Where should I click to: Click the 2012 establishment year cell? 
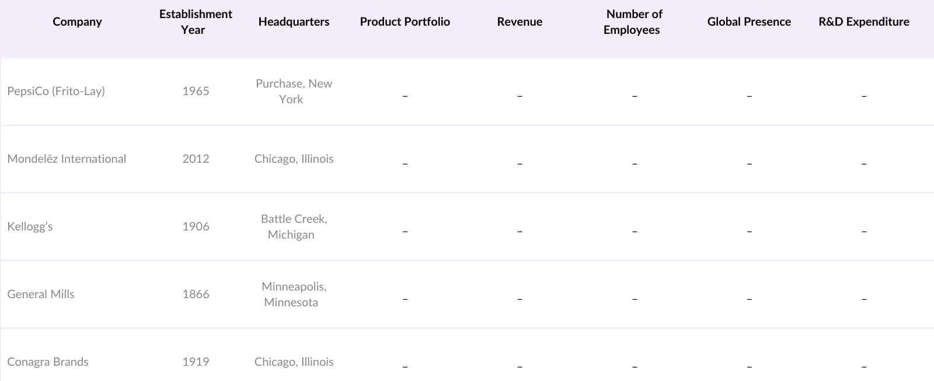(x=196, y=159)
